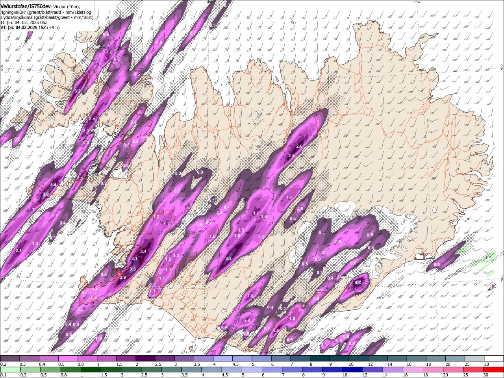Click the 0.1 label starting the green legend

(3, 375)
